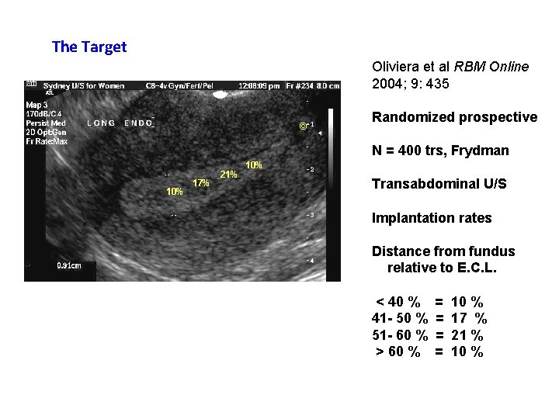Screen dimensions: 559x419
Task: Select the citation text "Oliviera et al RBM Online"
Action: point(450,67)
